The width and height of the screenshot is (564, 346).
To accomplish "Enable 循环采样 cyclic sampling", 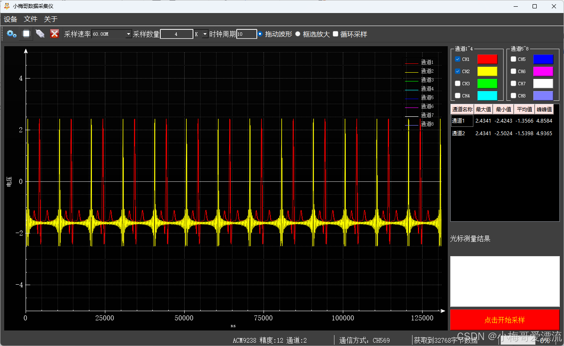I will tap(335, 34).
